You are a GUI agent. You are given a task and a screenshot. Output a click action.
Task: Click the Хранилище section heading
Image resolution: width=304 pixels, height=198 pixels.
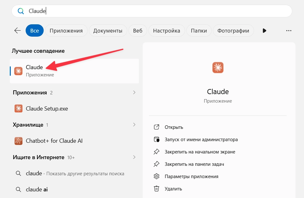pos(28,125)
